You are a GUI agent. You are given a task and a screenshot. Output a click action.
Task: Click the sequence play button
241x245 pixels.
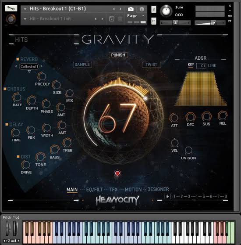click(167, 196)
